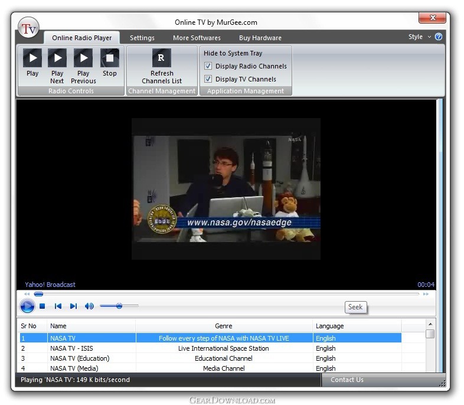
Task: Click the playback seek bar handle
Action: tap(38, 294)
